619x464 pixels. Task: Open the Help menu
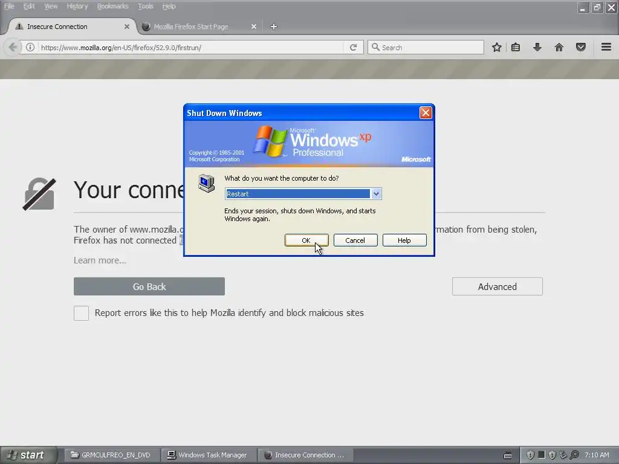click(x=169, y=6)
